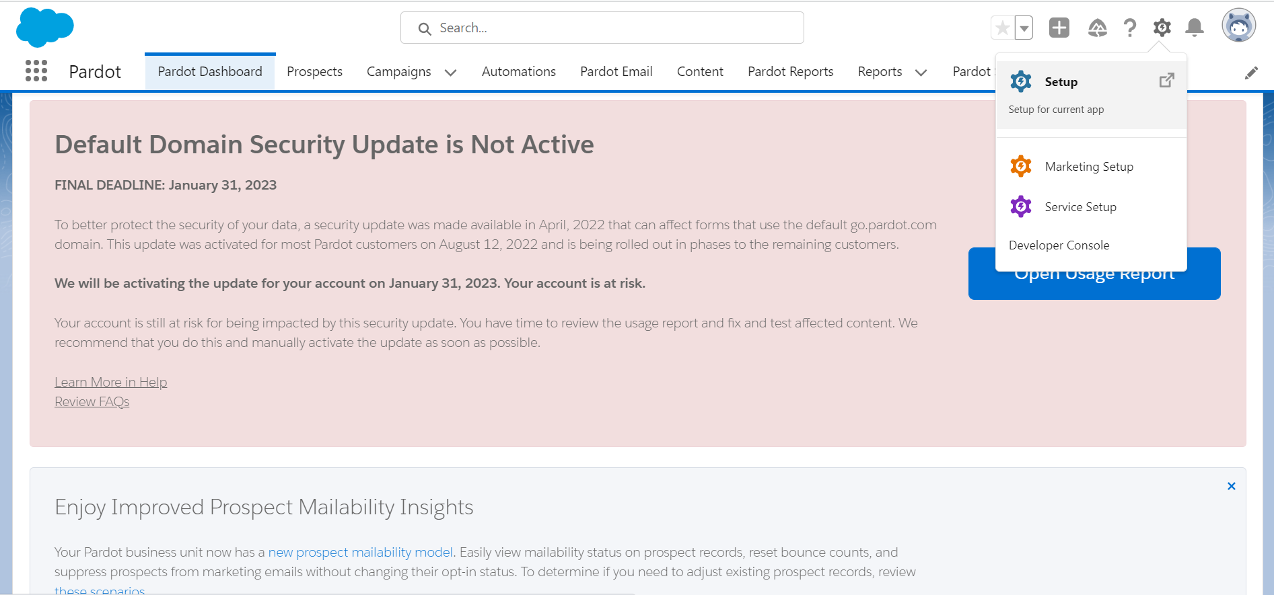Open the Campaigns tab
Screen dimensions: 1274x595
click(x=398, y=71)
